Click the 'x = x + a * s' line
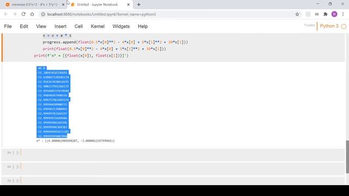349x196 pixels. (x=57, y=35)
